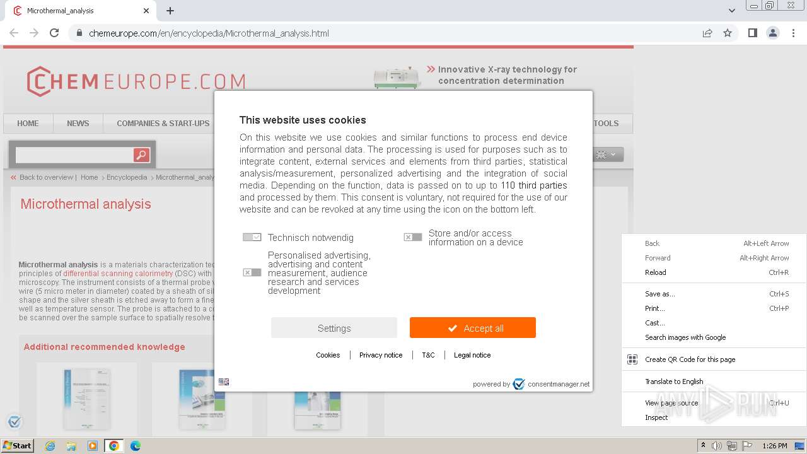Open the T&C link

pyautogui.click(x=428, y=355)
